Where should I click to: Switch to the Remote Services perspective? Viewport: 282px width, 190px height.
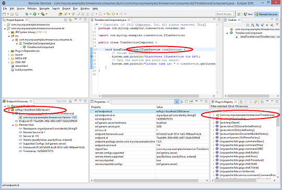click(266, 14)
